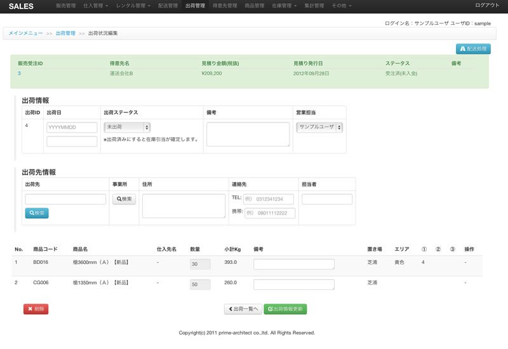Click the blue 検索 button under 出荷先
This screenshot has height=349, width=508.
37,213
